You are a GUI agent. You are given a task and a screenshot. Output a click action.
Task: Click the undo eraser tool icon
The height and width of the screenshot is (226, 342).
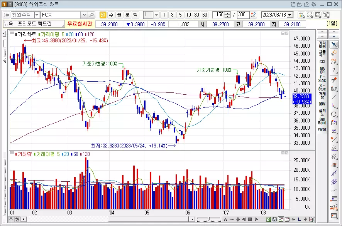pyautogui.click(x=334, y=53)
